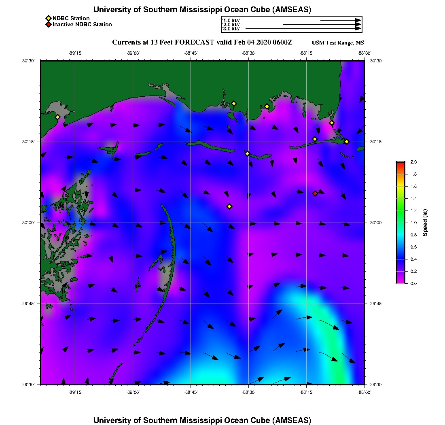This screenshot has width=445, height=425.
Task: Click the yellow diamond icon in the legend
Action: pos(48,18)
